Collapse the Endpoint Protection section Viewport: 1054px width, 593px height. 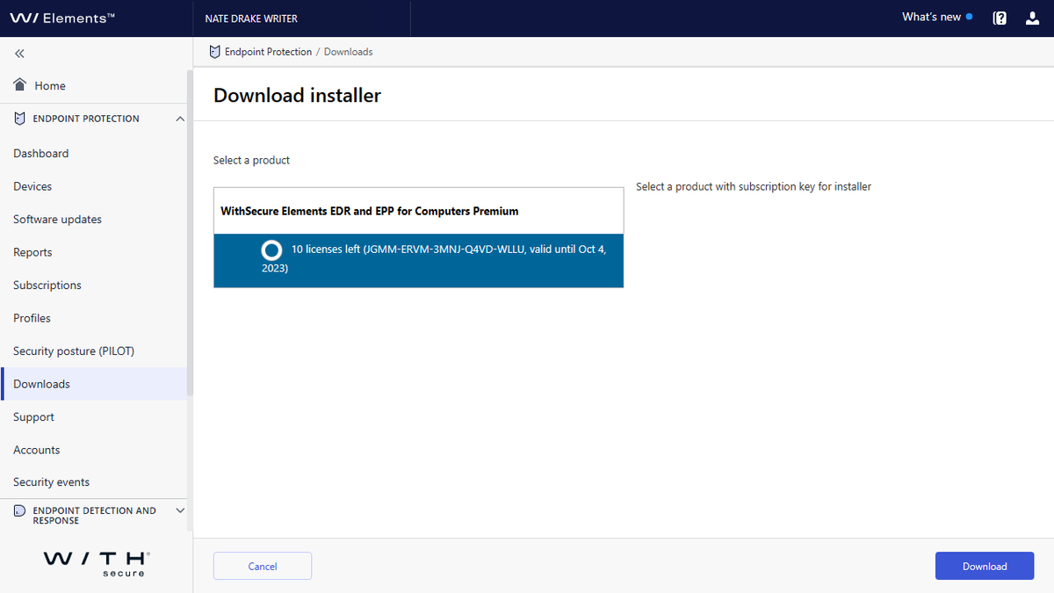(x=180, y=118)
